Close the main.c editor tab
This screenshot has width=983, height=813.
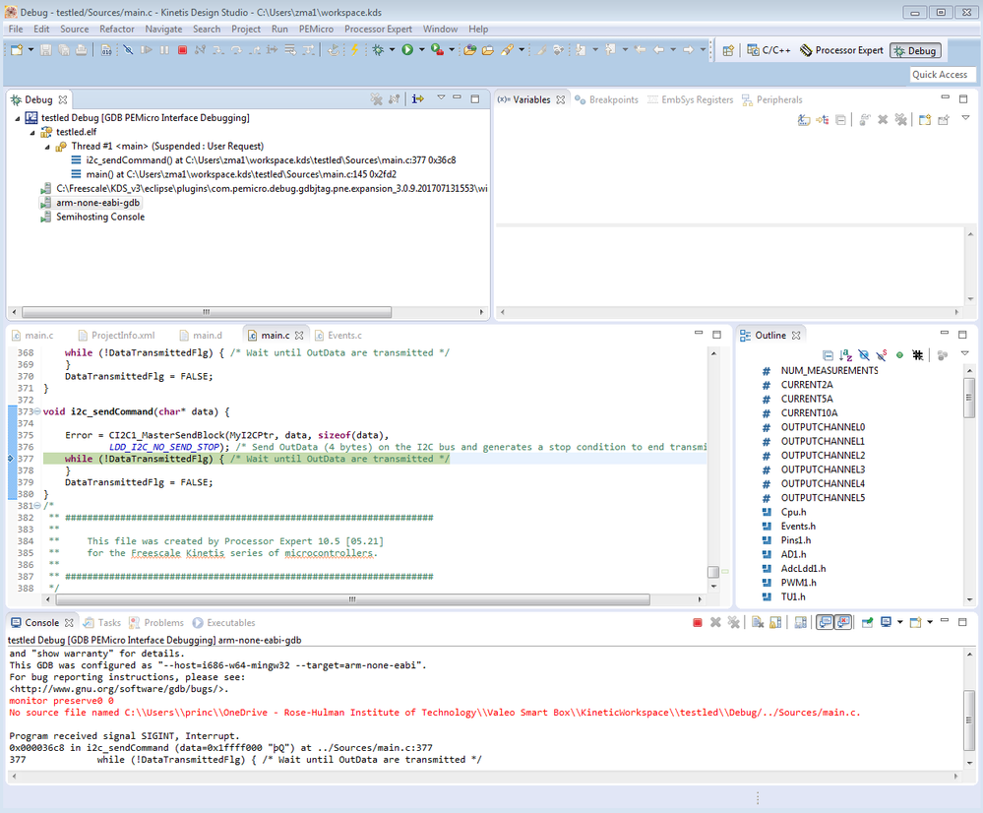point(300,336)
